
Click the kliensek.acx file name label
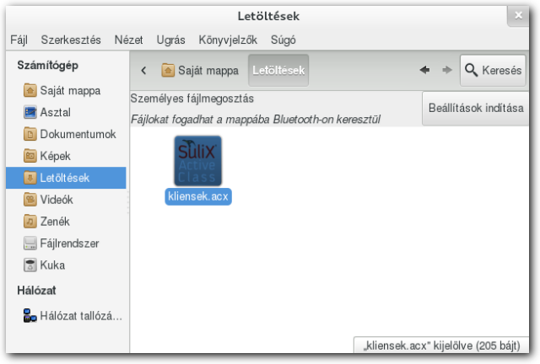(198, 196)
